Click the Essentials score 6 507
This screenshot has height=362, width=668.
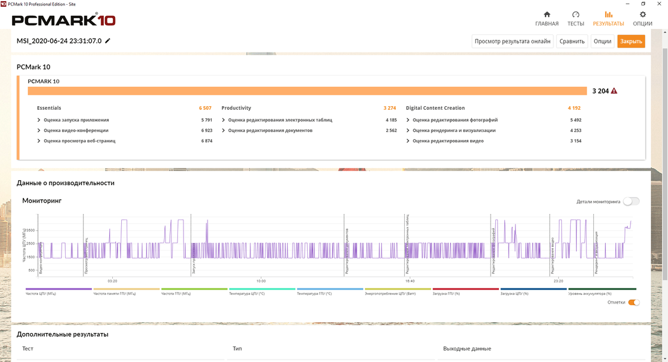pyautogui.click(x=205, y=108)
